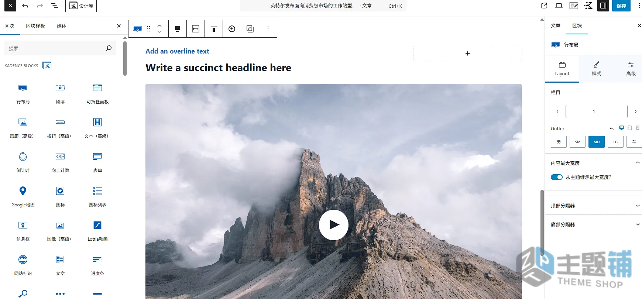Insert the 画廊（高级） gallery block
642x299 pixels.
[x=23, y=128]
